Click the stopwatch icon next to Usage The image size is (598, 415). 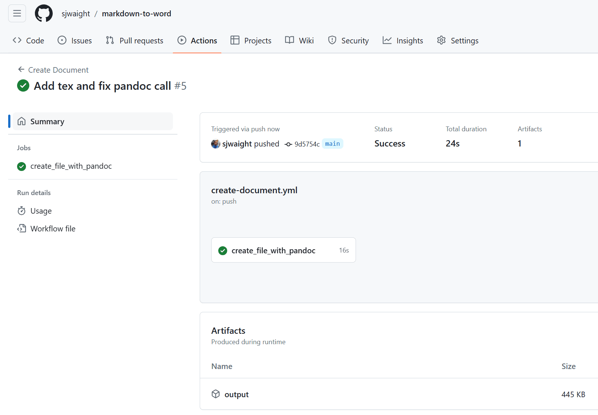(x=22, y=211)
